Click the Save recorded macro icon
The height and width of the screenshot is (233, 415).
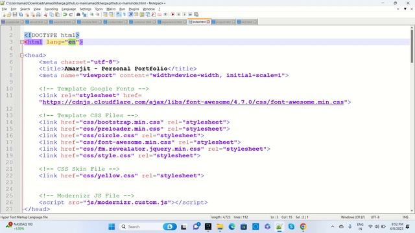pos(196,14)
